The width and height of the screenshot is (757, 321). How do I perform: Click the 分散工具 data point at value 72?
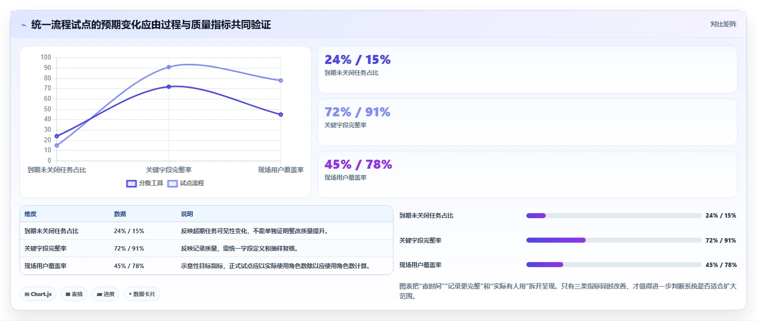pyautogui.click(x=169, y=86)
